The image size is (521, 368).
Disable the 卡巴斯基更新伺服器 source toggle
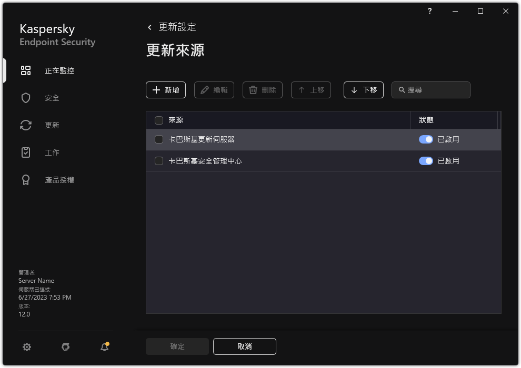point(426,139)
